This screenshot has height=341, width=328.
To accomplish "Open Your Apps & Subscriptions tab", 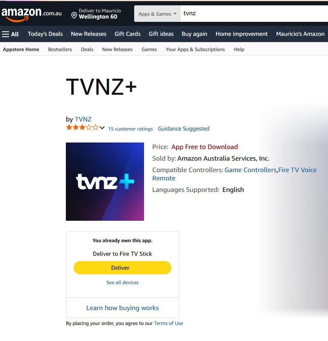I will tap(195, 49).
